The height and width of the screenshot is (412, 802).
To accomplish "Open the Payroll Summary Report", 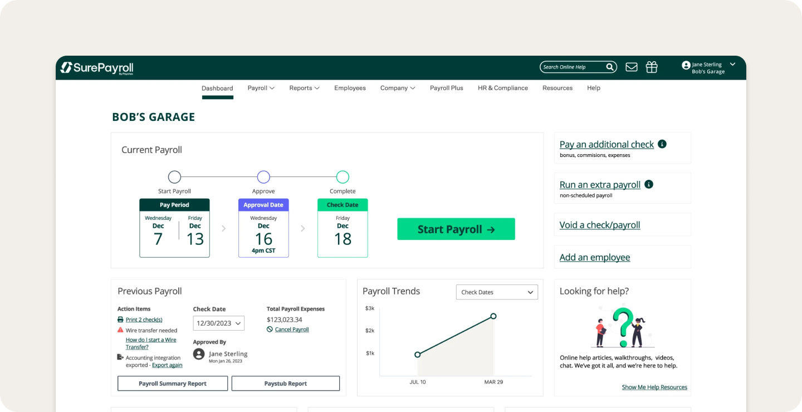I will [x=173, y=384].
